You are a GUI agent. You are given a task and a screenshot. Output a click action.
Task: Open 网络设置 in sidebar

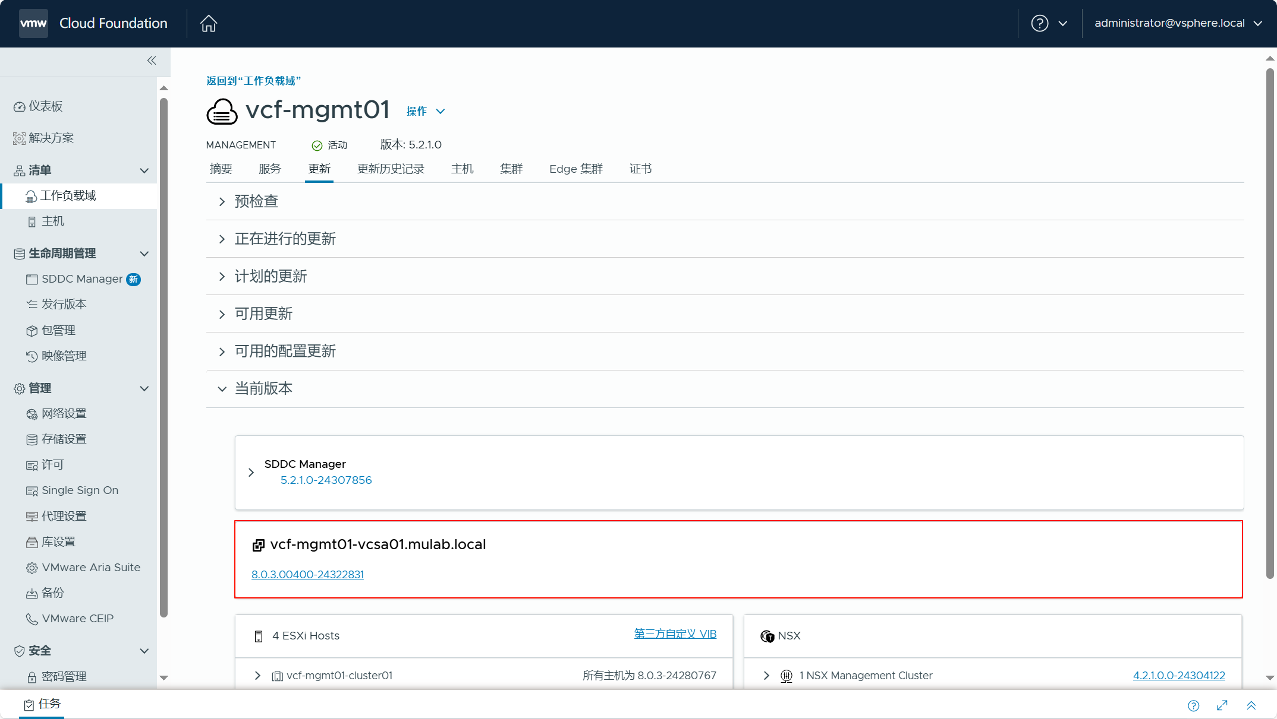pyautogui.click(x=57, y=414)
